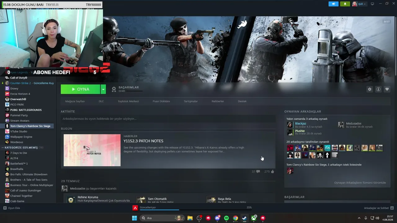Open File Explorer from the taskbar

[190, 218]
